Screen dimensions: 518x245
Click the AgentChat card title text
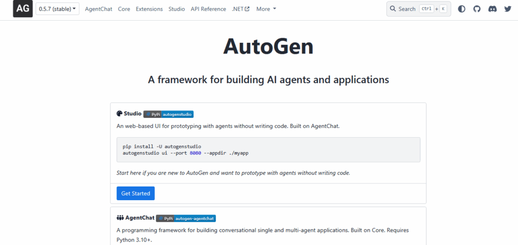(x=140, y=218)
